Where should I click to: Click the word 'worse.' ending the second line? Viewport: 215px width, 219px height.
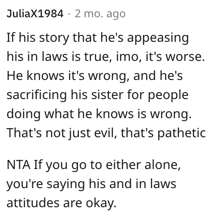pyautogui.click(x=185, y=57)
